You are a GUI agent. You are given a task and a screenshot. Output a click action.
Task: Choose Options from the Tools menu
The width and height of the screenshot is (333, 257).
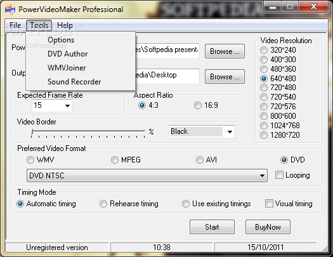coord(61,40)
